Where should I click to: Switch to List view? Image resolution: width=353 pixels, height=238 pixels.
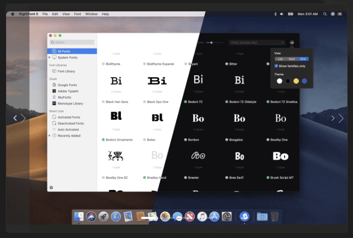point(280,59)
